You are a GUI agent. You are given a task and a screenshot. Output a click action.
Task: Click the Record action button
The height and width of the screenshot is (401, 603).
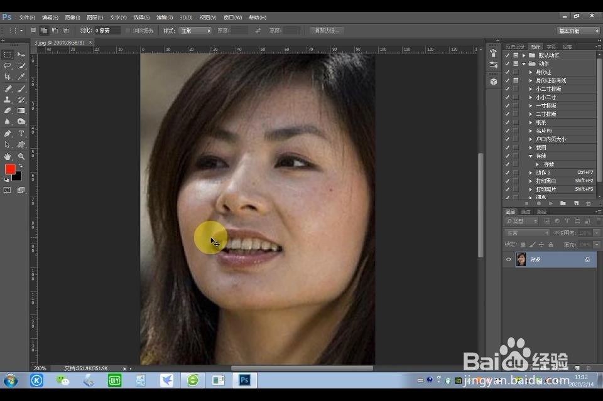tap(539, 203)
